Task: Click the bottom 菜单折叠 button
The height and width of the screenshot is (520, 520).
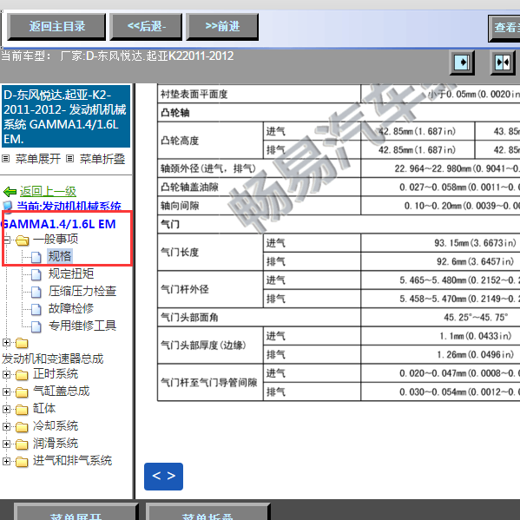Action: (208, 512)
